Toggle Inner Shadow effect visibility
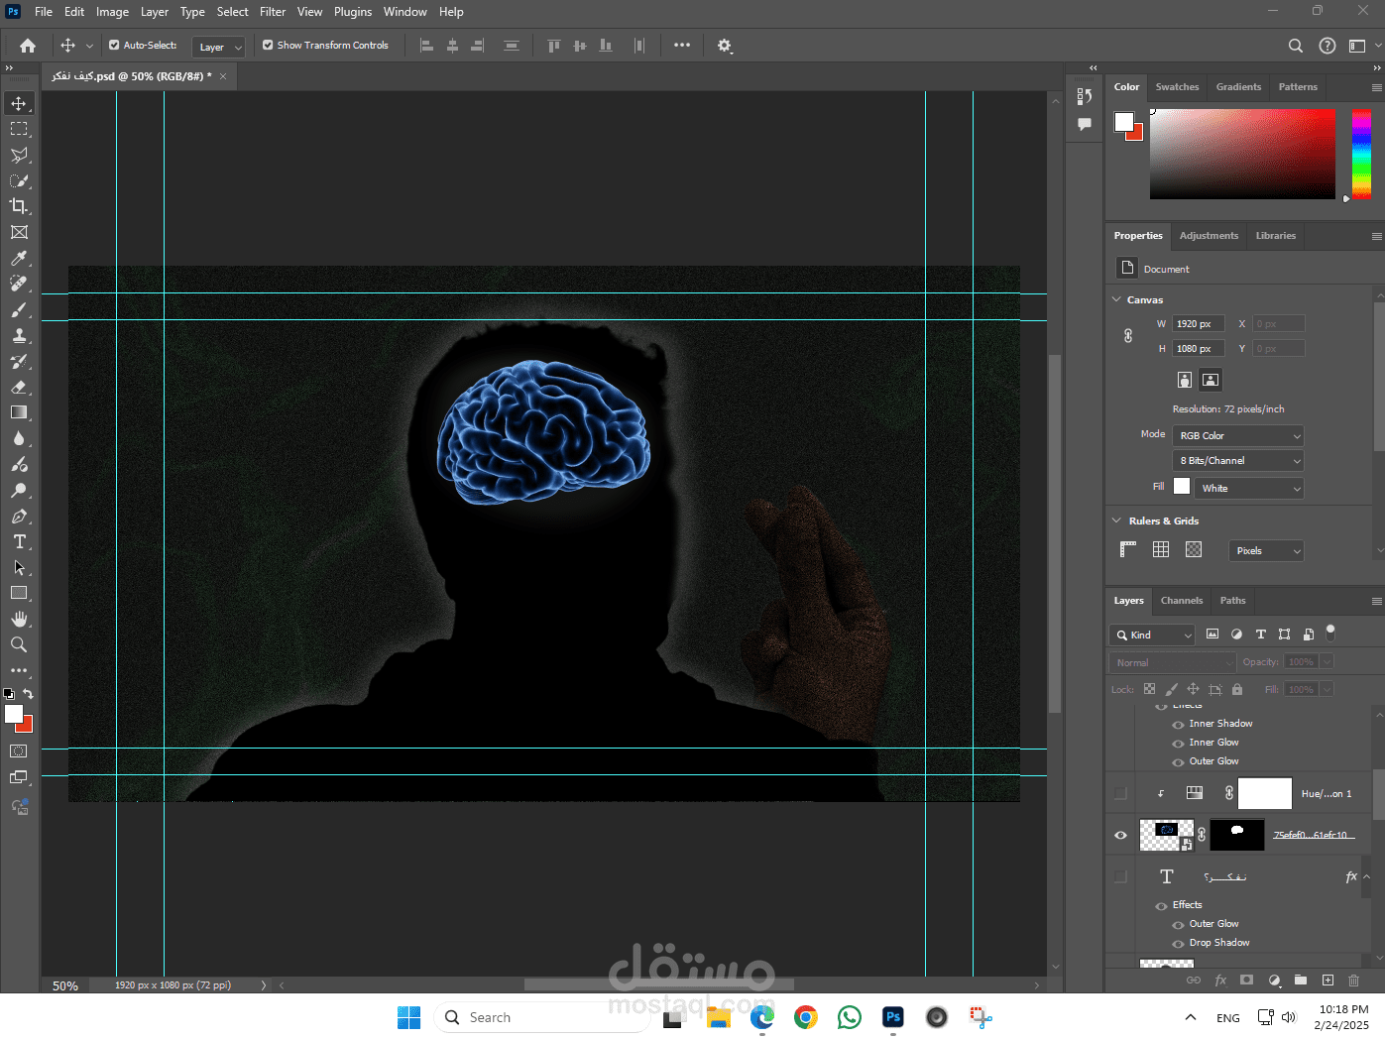1385x1040 pixels. (x=1178, y=725)
